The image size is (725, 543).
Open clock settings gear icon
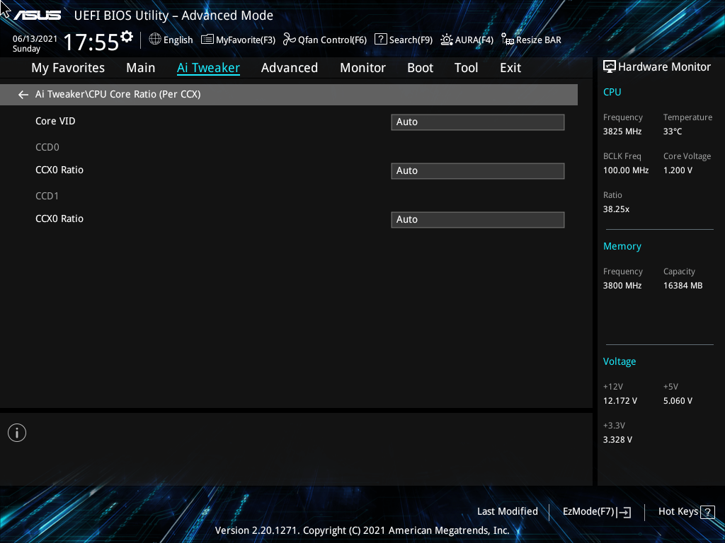(127, 36)
